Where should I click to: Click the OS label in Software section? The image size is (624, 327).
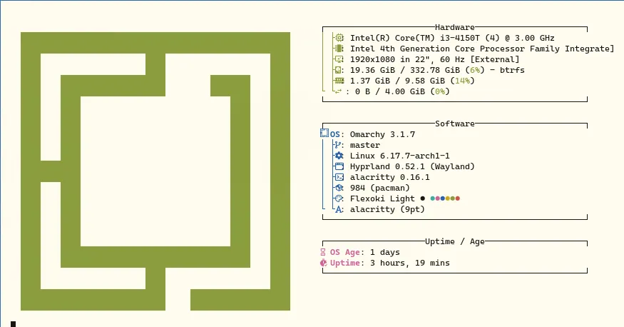coord(335,134)
